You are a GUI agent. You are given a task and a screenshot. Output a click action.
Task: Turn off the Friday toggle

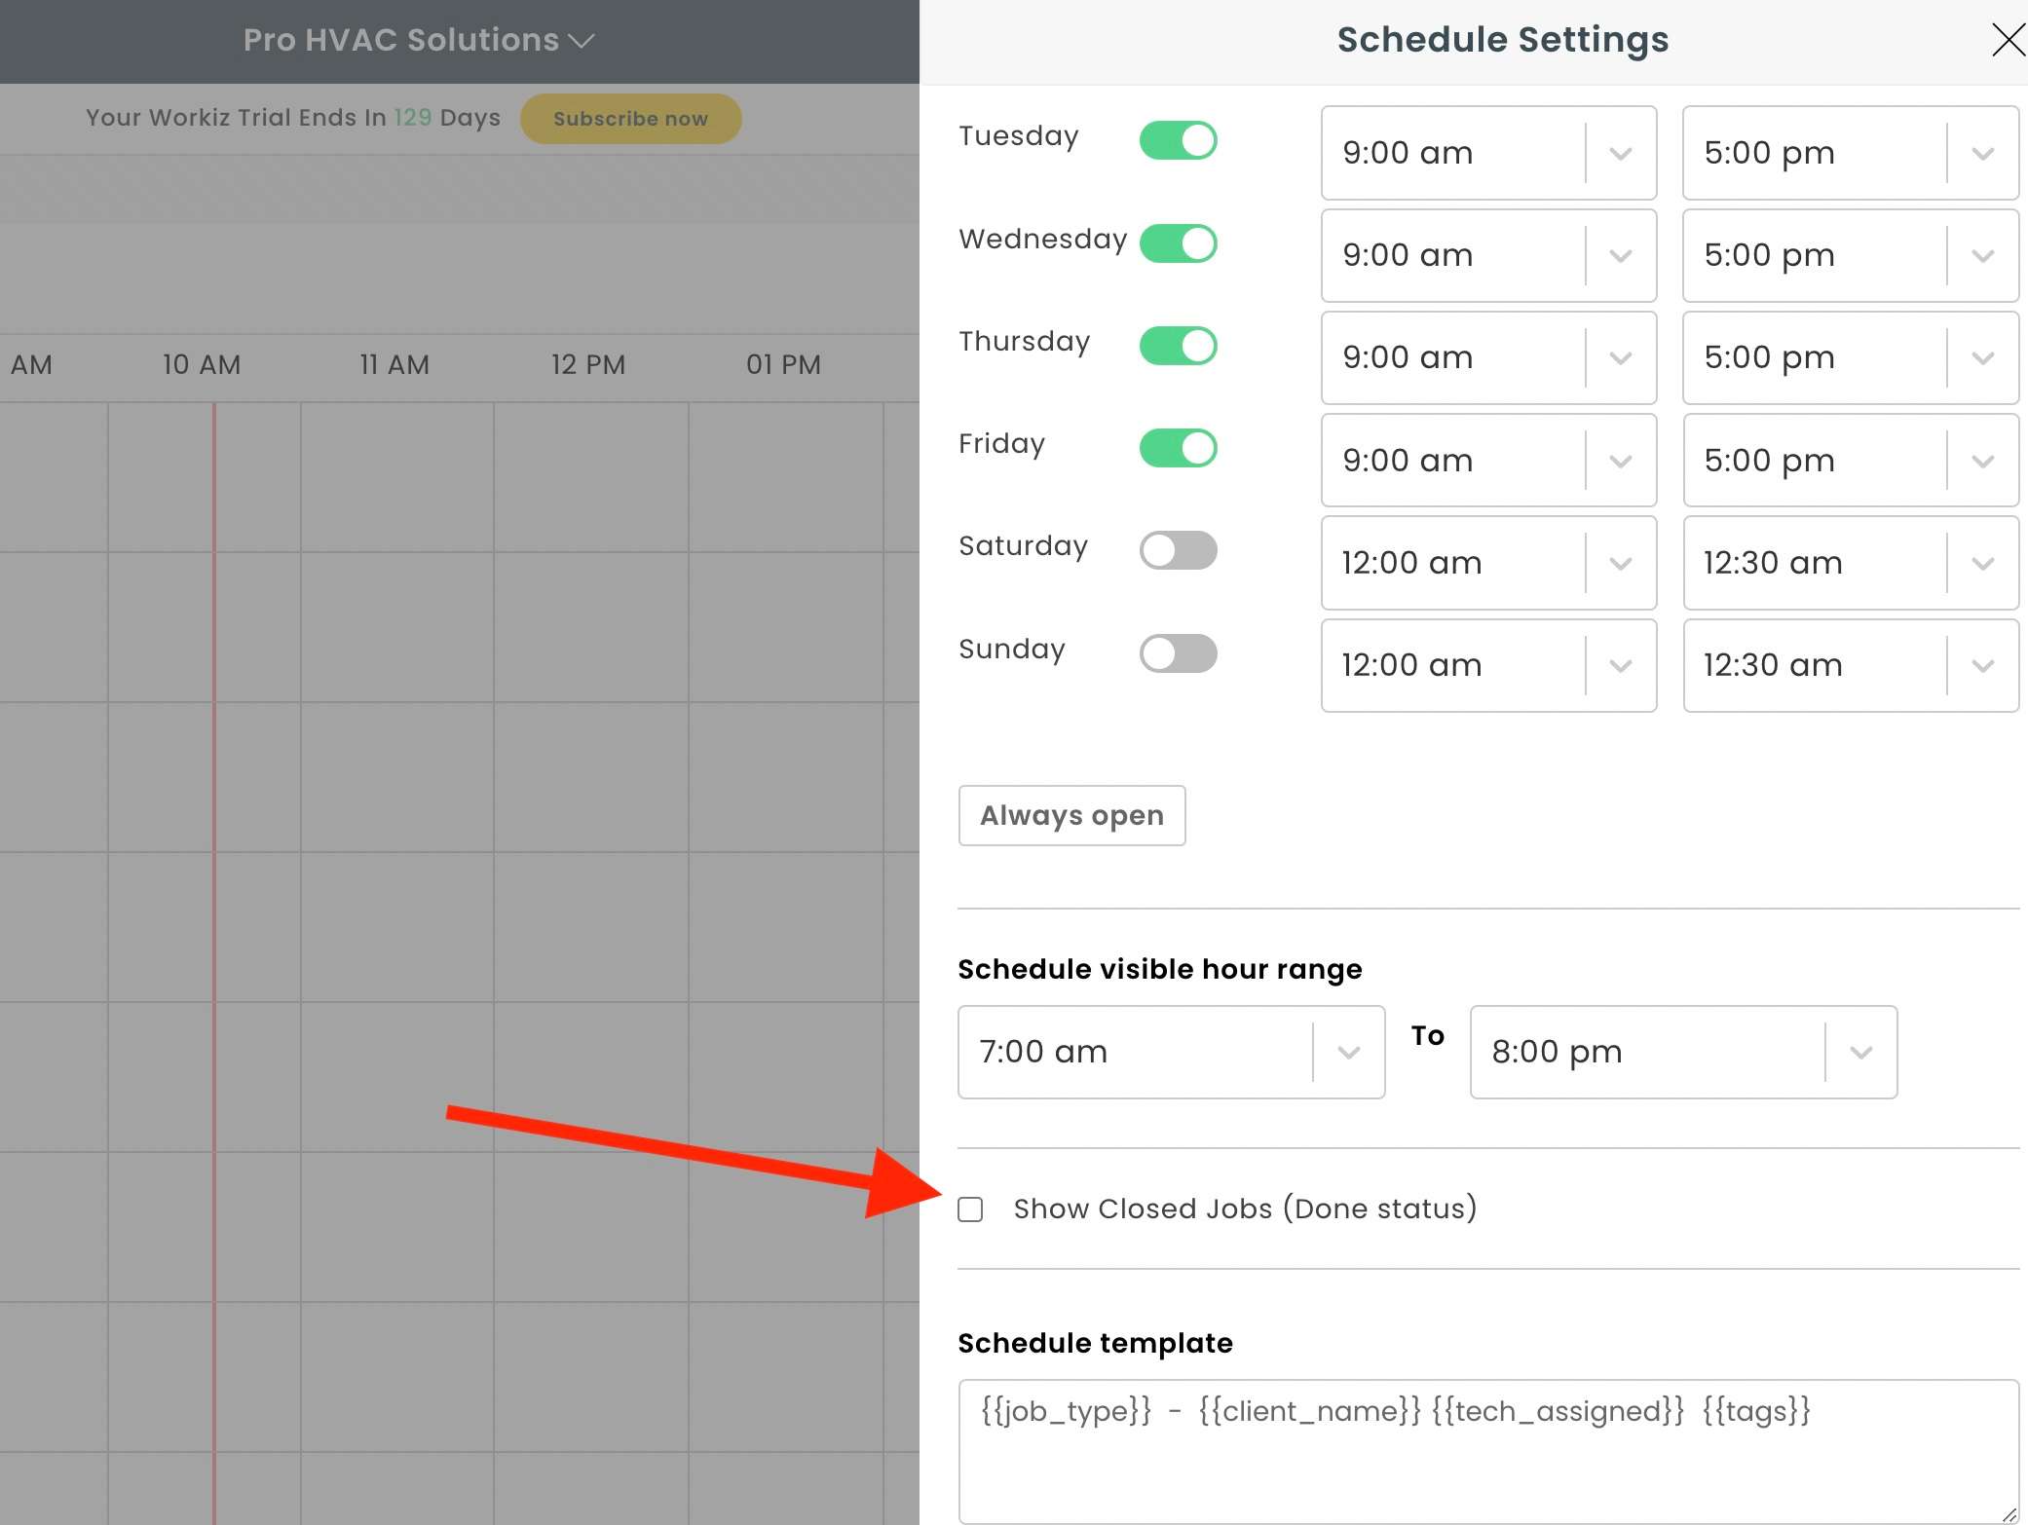[x=1178, y=448]
